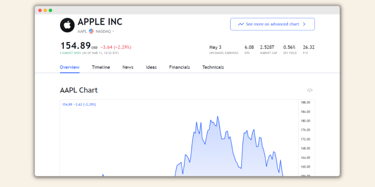Click the 188.00 price axis label
This screenshot has width=375, height=187.
coord(306,102)
